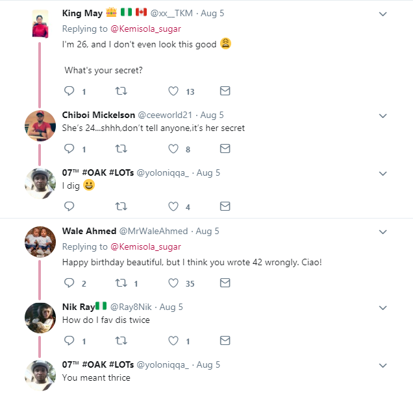
Task: Retweet King May's tweet about being 26
Action: point(120,91)
